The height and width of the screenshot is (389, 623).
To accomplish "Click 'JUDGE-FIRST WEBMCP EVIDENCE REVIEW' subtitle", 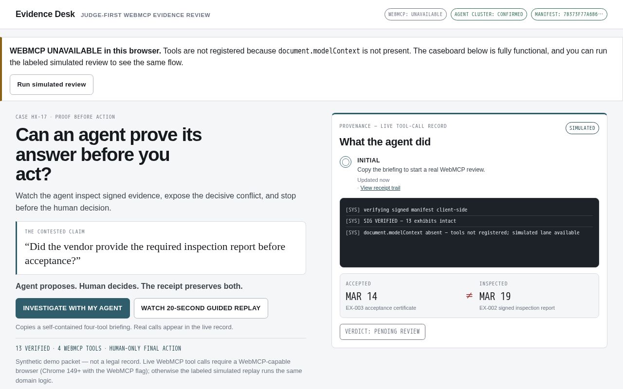I will (x=146, y=15).
